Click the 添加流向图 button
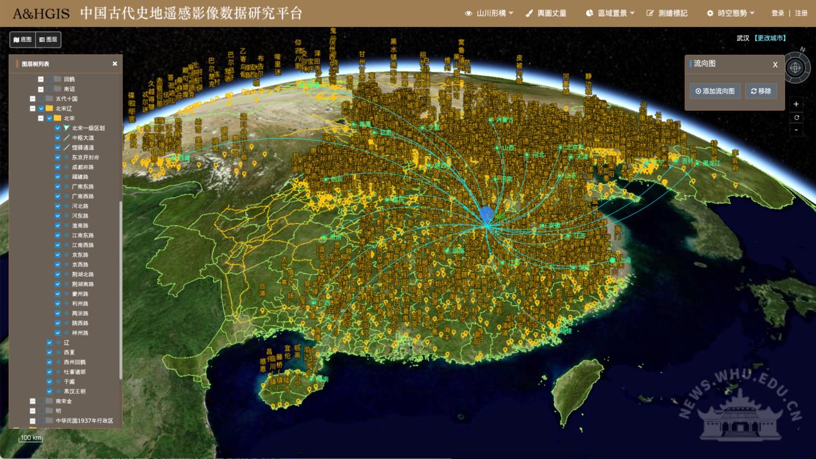The height and width of the screenshot is (459, 816). (x=715, y=91)
